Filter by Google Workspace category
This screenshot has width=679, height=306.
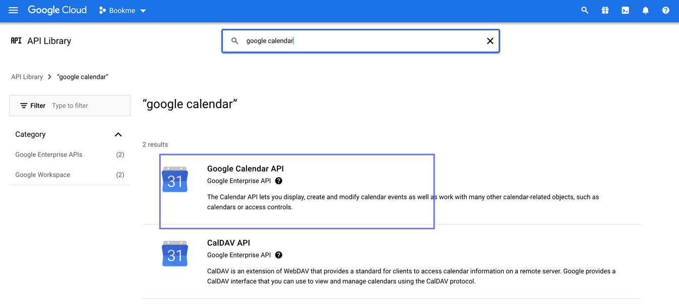click(42, 175)
